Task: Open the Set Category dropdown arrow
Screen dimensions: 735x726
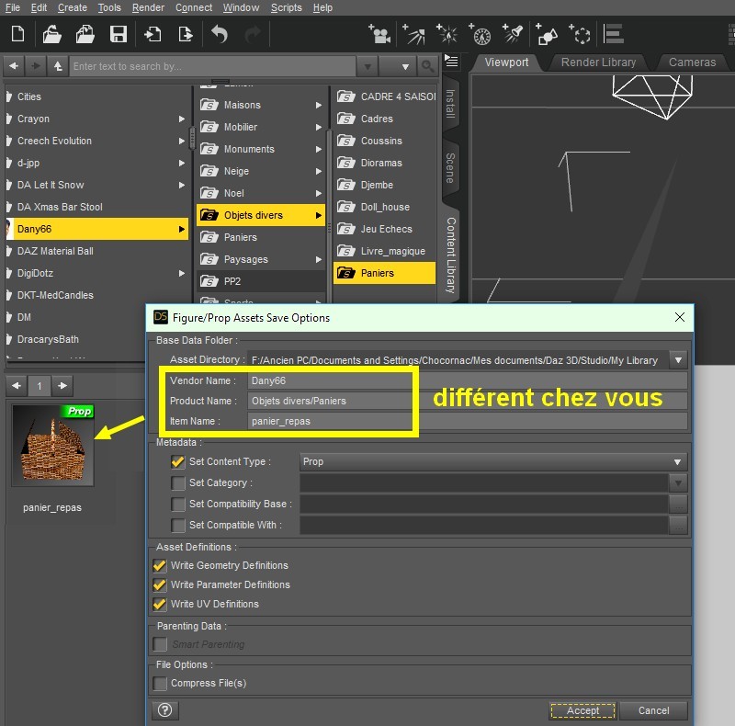Action: [678, 483]
